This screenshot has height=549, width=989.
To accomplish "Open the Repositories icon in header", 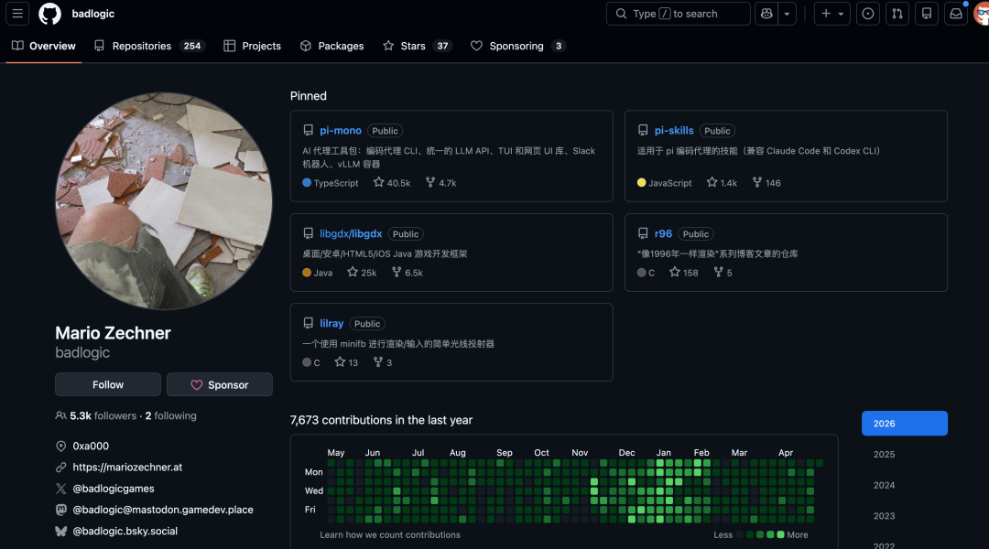I will pos(927,14).
